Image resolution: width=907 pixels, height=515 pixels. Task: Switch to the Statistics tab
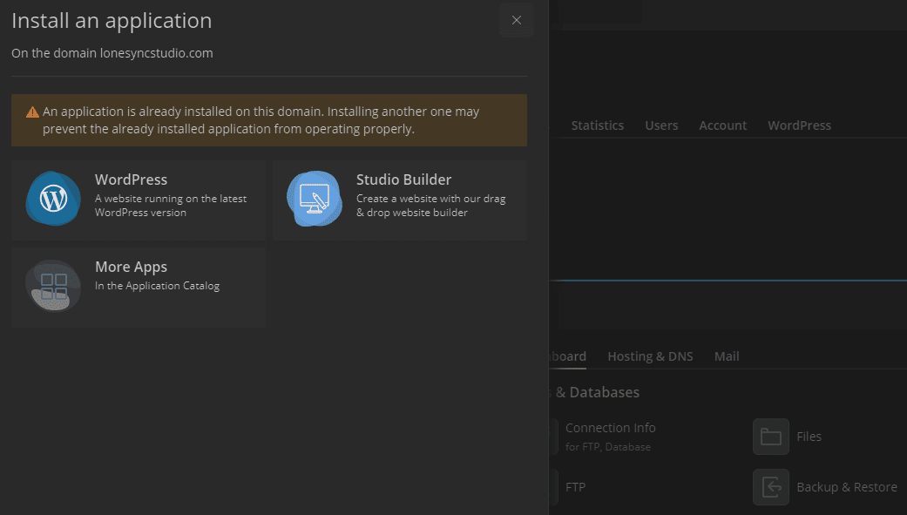pos(597,125)
